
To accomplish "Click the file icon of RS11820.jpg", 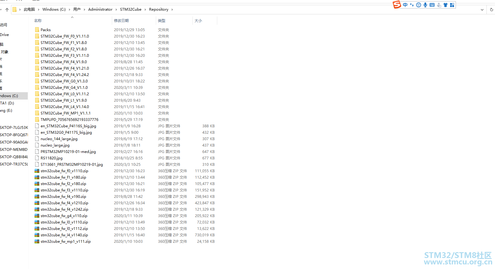I will point(37,158).
